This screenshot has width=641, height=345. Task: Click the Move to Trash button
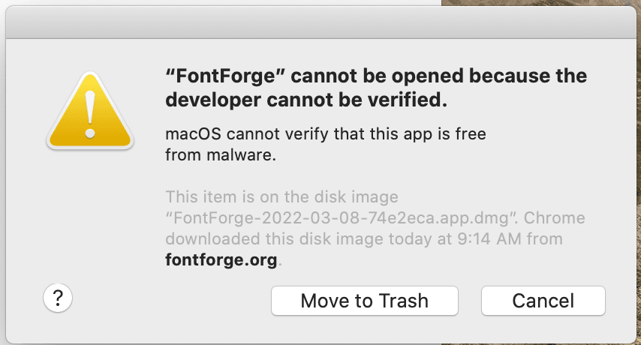tap(364, 301)
